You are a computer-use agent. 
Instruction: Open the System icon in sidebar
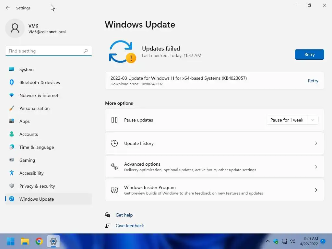click(12, 69)
